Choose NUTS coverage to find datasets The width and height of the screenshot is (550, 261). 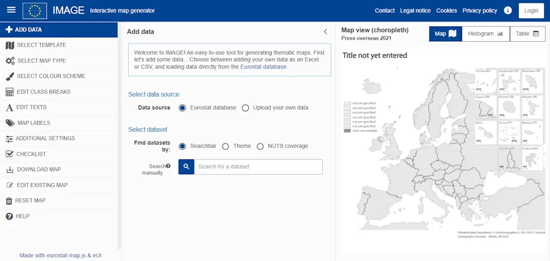(x=260, y=147)
